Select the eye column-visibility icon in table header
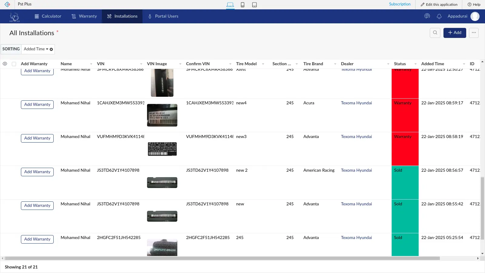Screen dimensions: 485x273 point(5,64)
